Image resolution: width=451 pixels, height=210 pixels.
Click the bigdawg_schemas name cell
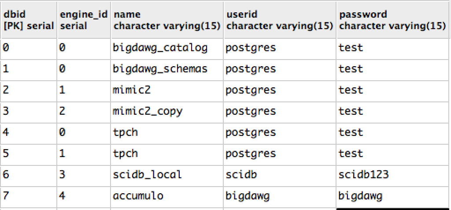click(x=160, y=69)
